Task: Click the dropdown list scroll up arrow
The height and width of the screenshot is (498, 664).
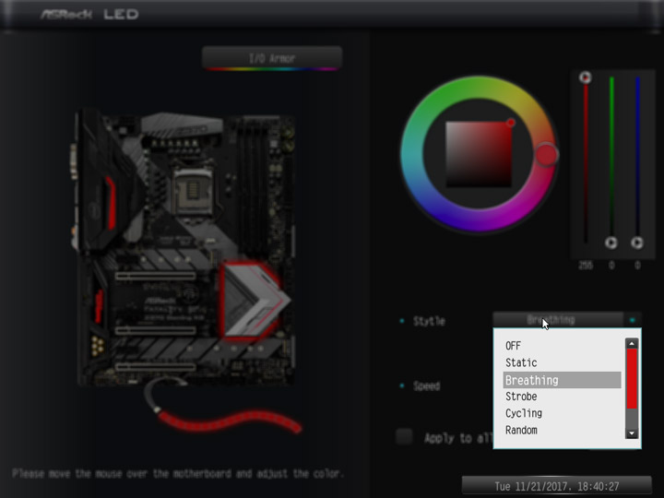Action: click(x=632, y=343)
